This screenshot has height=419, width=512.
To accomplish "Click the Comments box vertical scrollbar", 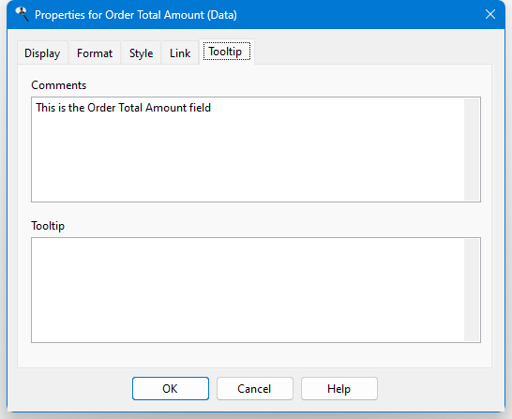I will [472, 149].
